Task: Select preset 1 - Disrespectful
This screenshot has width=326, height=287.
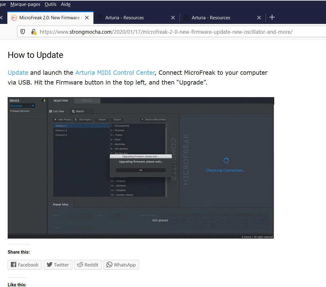Action: [x=138, y=126]
